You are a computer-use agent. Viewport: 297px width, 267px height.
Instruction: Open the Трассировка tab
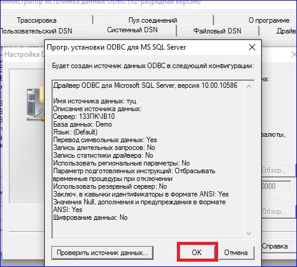37,20
